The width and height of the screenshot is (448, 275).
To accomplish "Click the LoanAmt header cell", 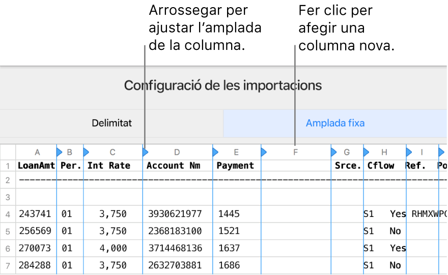I will 36,166.
